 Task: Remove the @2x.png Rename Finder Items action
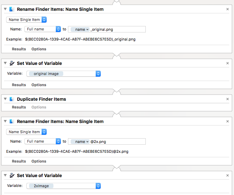coord(228,121)
